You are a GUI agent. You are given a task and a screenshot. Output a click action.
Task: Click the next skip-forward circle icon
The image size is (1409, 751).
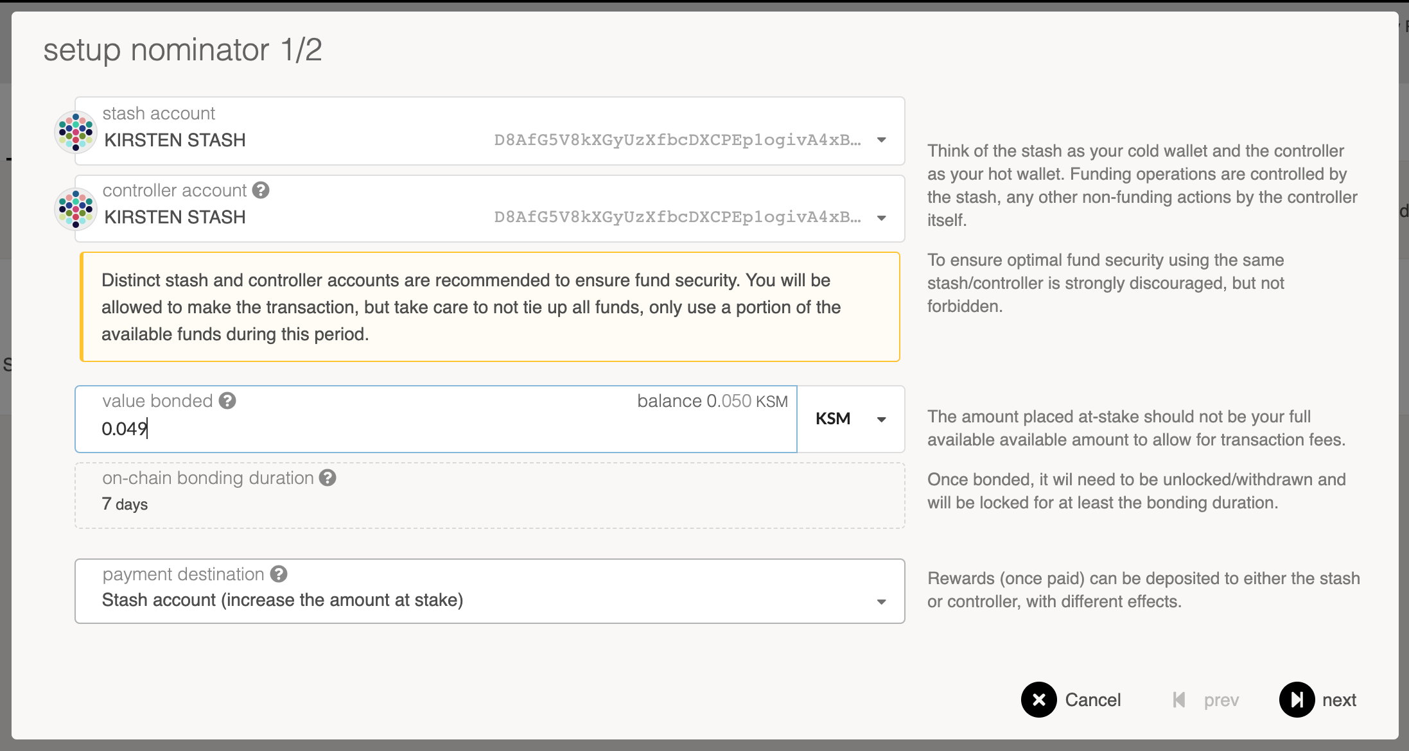pyautogui.click(x=1297, y=700)
